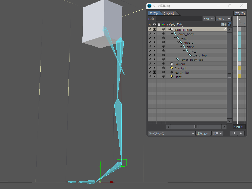Click the オプション button

point(203,134)
